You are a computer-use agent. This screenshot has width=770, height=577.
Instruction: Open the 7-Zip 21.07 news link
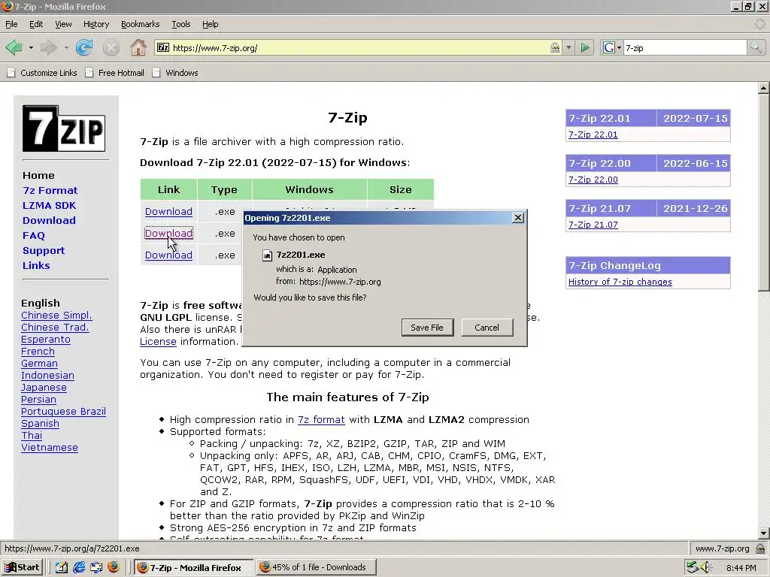pyautogui.click(x=593, y=225)
